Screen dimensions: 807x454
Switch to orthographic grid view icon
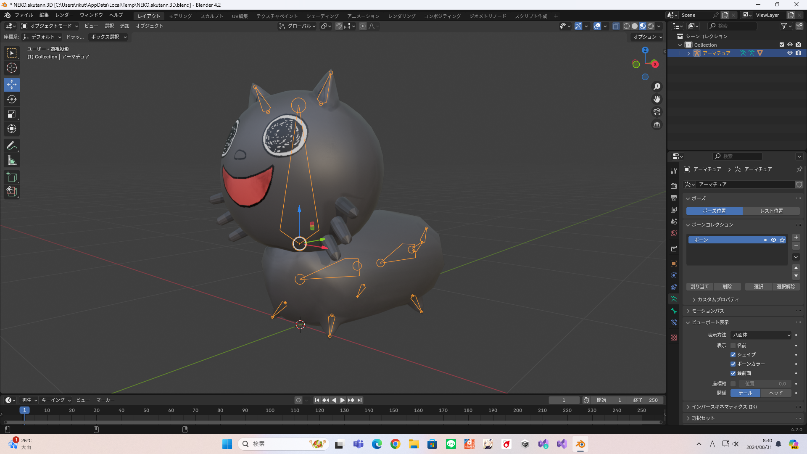coord(657,125)
